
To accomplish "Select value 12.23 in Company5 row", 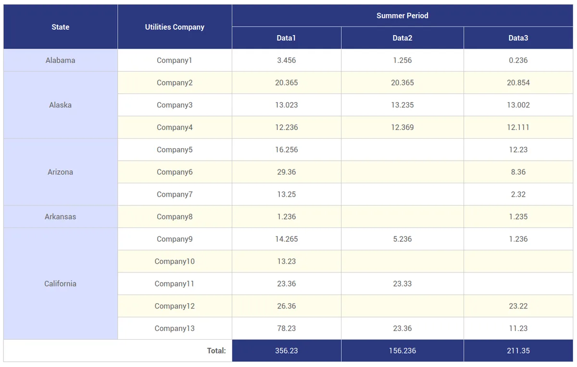I will 518,150.
